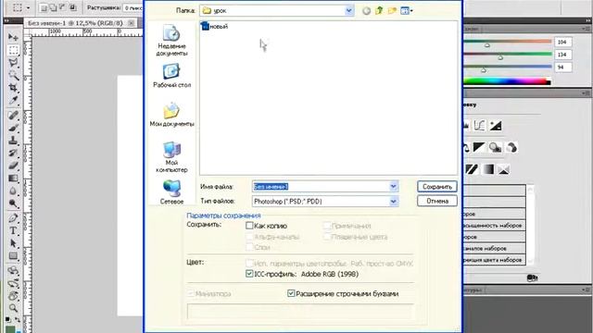The image size is (593, 333).
Task: Select the Hand tool
Action: pos(13,296)
